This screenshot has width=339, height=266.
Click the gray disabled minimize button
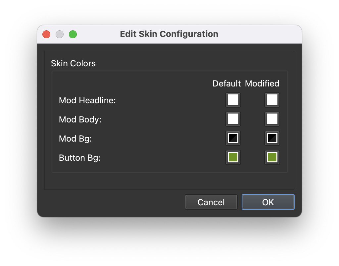point(60,34)
